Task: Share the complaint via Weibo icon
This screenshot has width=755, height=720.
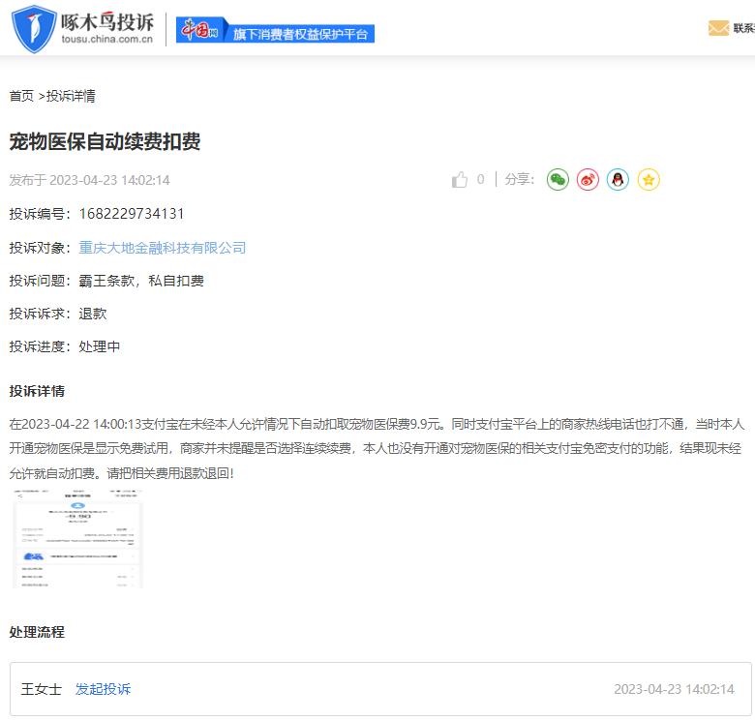Action: [588, 180]
